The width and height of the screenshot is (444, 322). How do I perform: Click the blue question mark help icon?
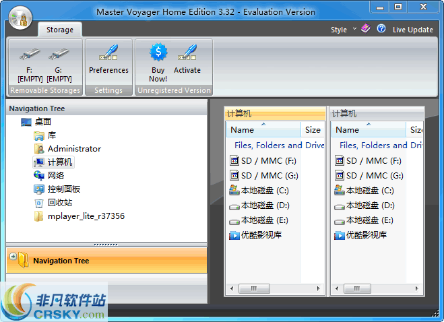tap(381, 28)
